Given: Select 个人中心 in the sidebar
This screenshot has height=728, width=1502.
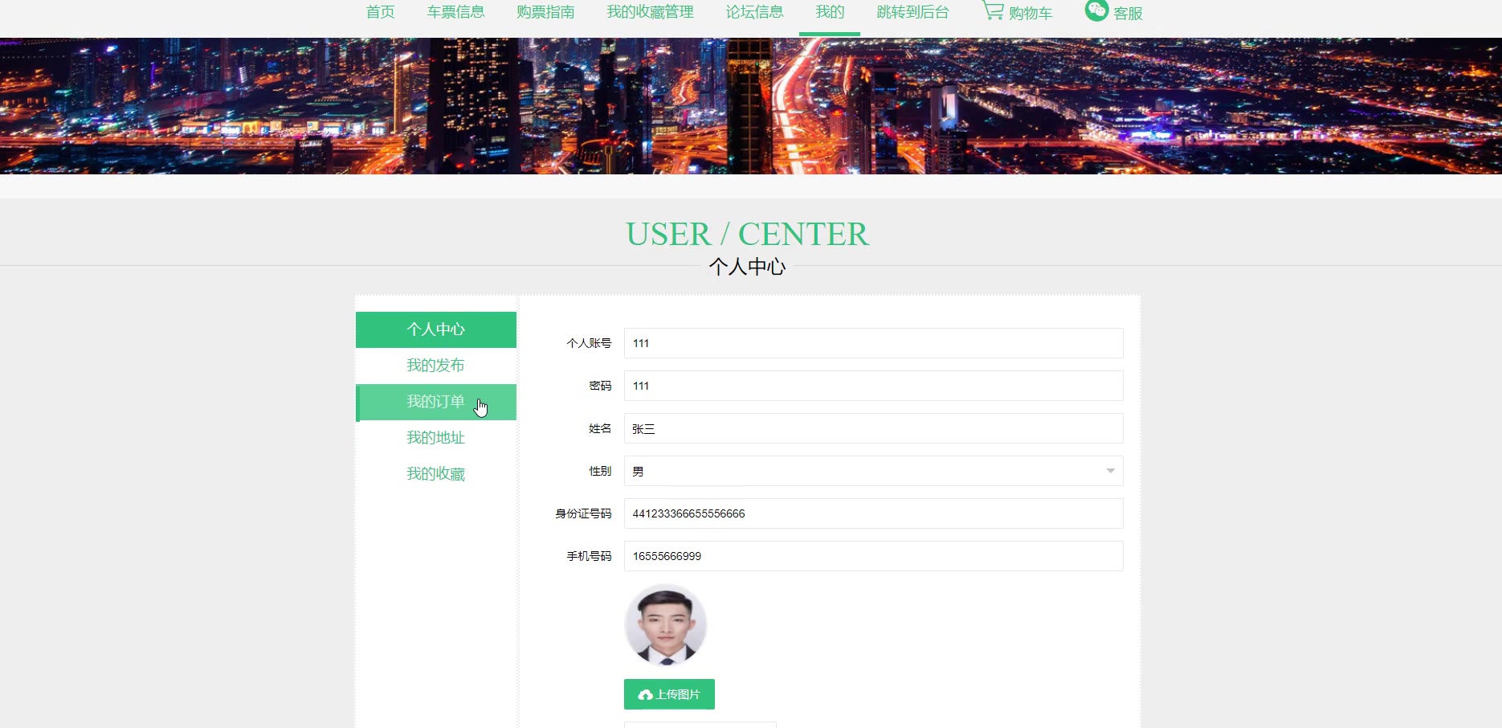Looking at the screenshot, I should tap(436, 329).
